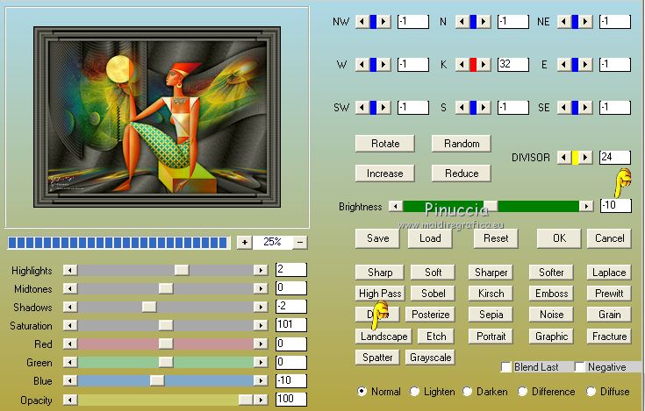Increase DIVISOR with right arrow

[x=585, y=157]
